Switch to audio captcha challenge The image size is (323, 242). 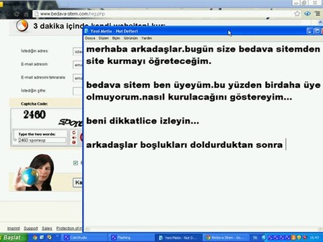(x=74, y=138)
